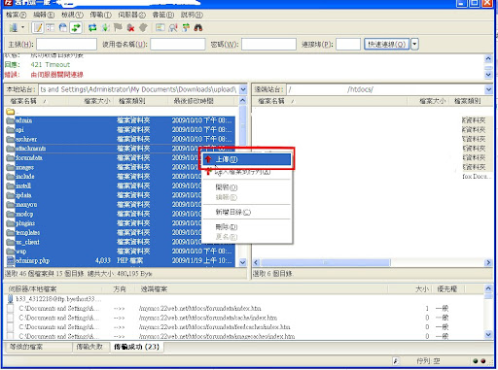Screen dimensions: 498x370
Task: Select the include folder icon
Action: [11, 177]
